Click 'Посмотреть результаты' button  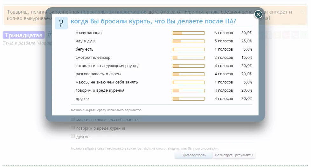(234, 155)
